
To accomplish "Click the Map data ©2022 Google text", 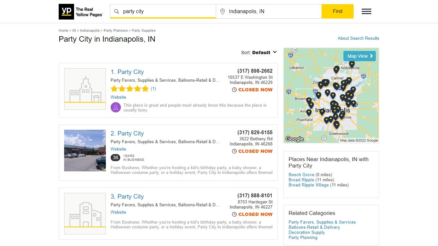I will [x=359, y=140].
